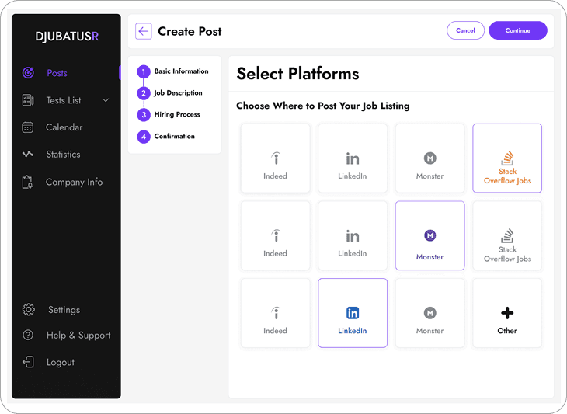Click the Logout icon
Screen dimensions: 567x414
point(28,362)
